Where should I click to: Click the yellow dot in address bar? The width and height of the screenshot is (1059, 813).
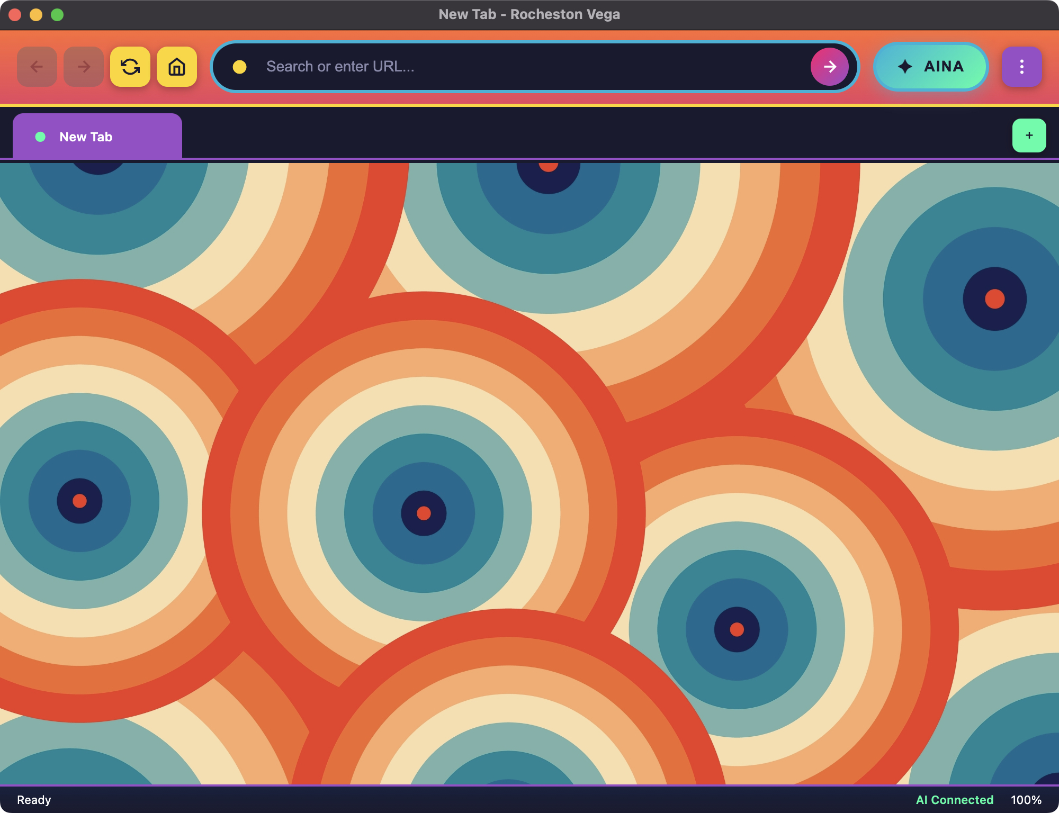click(239, 67)
